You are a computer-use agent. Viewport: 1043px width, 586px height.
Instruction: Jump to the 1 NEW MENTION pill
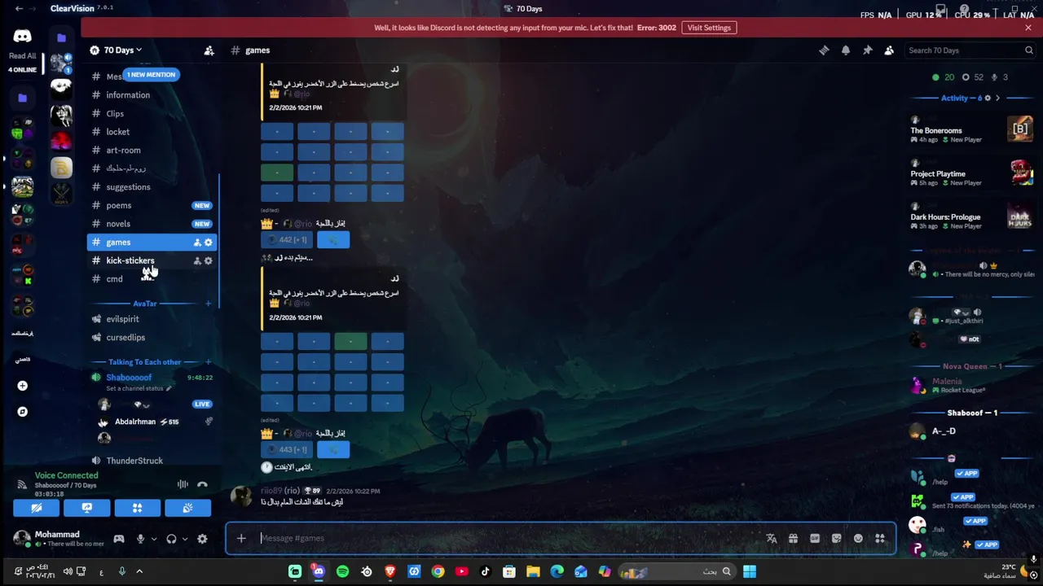(x=151, y=75)
